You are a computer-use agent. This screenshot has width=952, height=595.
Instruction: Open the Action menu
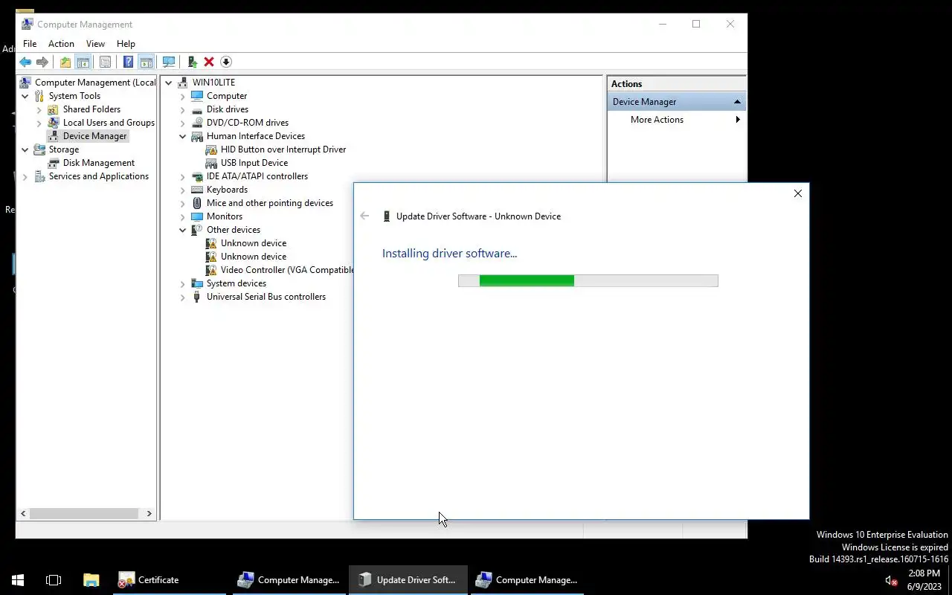(x=61, y=44)
